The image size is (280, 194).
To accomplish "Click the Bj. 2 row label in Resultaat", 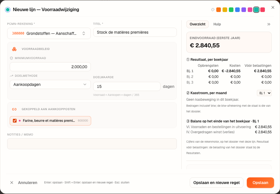I will pos(190,77).
